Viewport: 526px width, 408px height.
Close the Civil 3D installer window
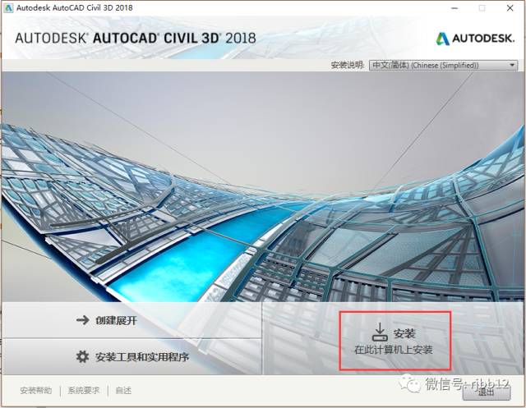(x=510, y=8)
